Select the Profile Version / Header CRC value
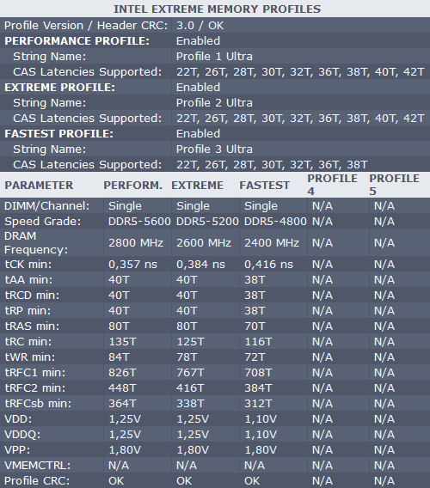Viewport: 430px width, 488px height. point(200,26)
